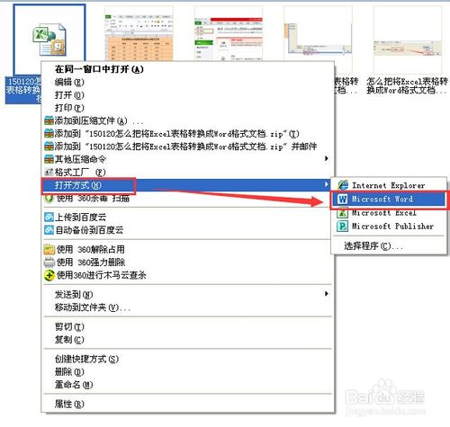Click the thumbnail with the red header bar

tap(229, 34)
